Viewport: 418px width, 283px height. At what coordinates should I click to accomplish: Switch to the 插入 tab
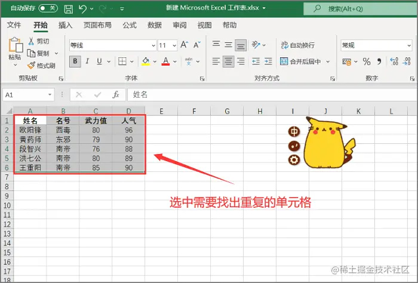point(65,25)
